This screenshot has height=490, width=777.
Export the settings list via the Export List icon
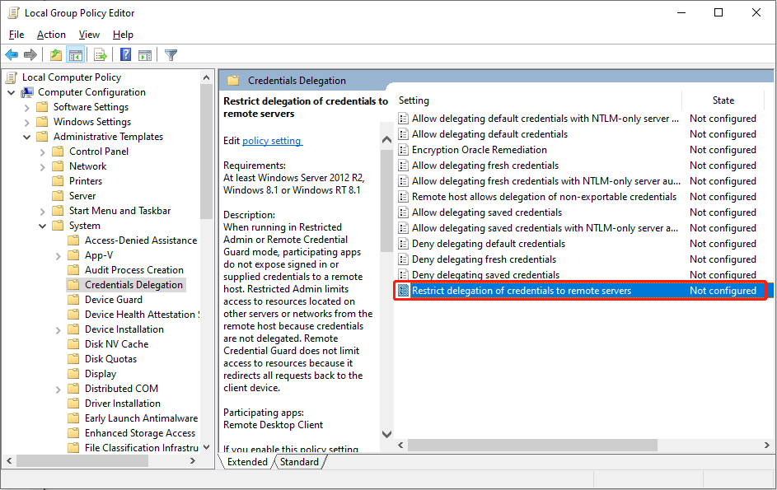(100, 54)
